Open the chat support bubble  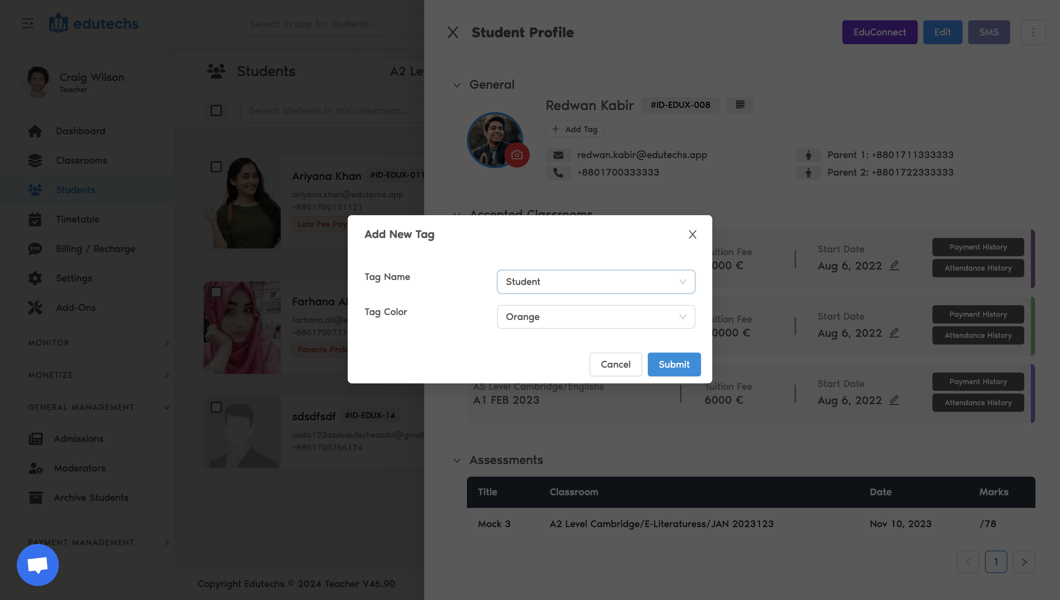coord(38,565)
